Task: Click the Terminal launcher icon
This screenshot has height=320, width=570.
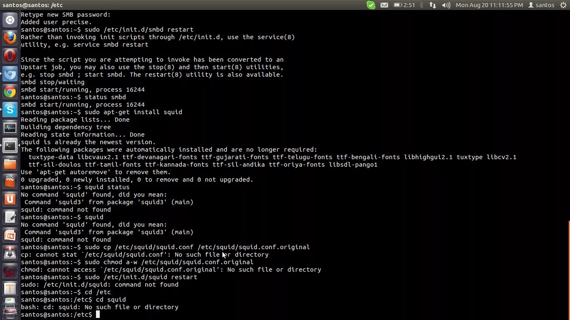Action: pos(10,146)
